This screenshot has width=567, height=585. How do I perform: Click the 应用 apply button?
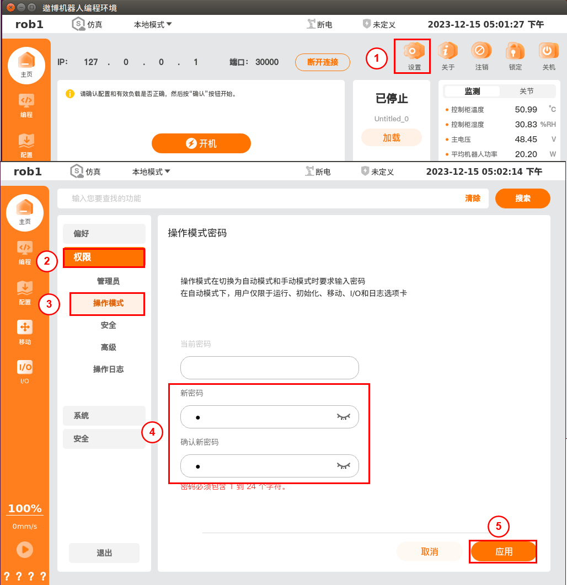(504, 551)
